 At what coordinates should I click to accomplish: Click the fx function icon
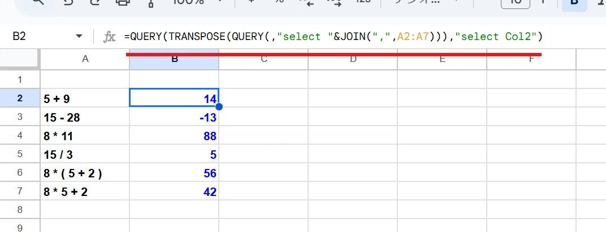click(109, 37)
